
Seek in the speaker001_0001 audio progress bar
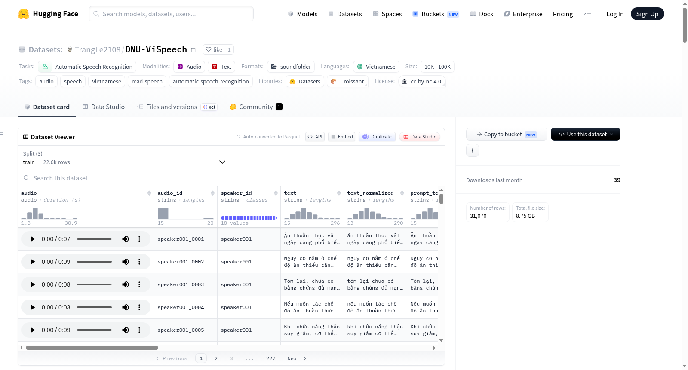click(x=94, y=239)
